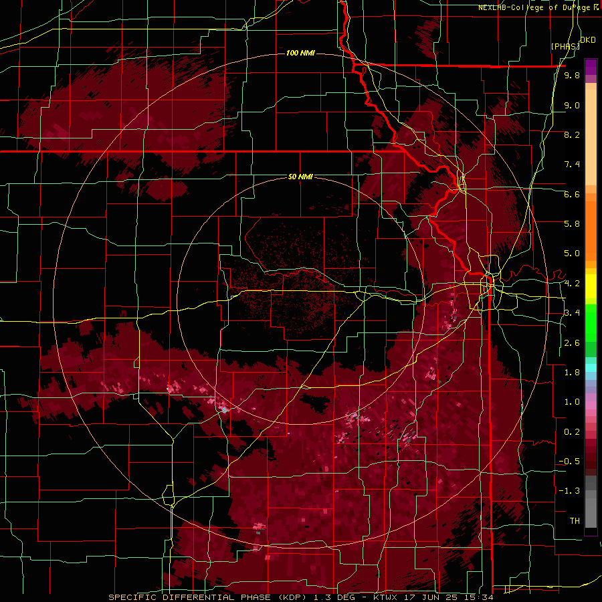The image size is (602, 602).
Task: Click the TH label on the scale
Action: (575, 521)
